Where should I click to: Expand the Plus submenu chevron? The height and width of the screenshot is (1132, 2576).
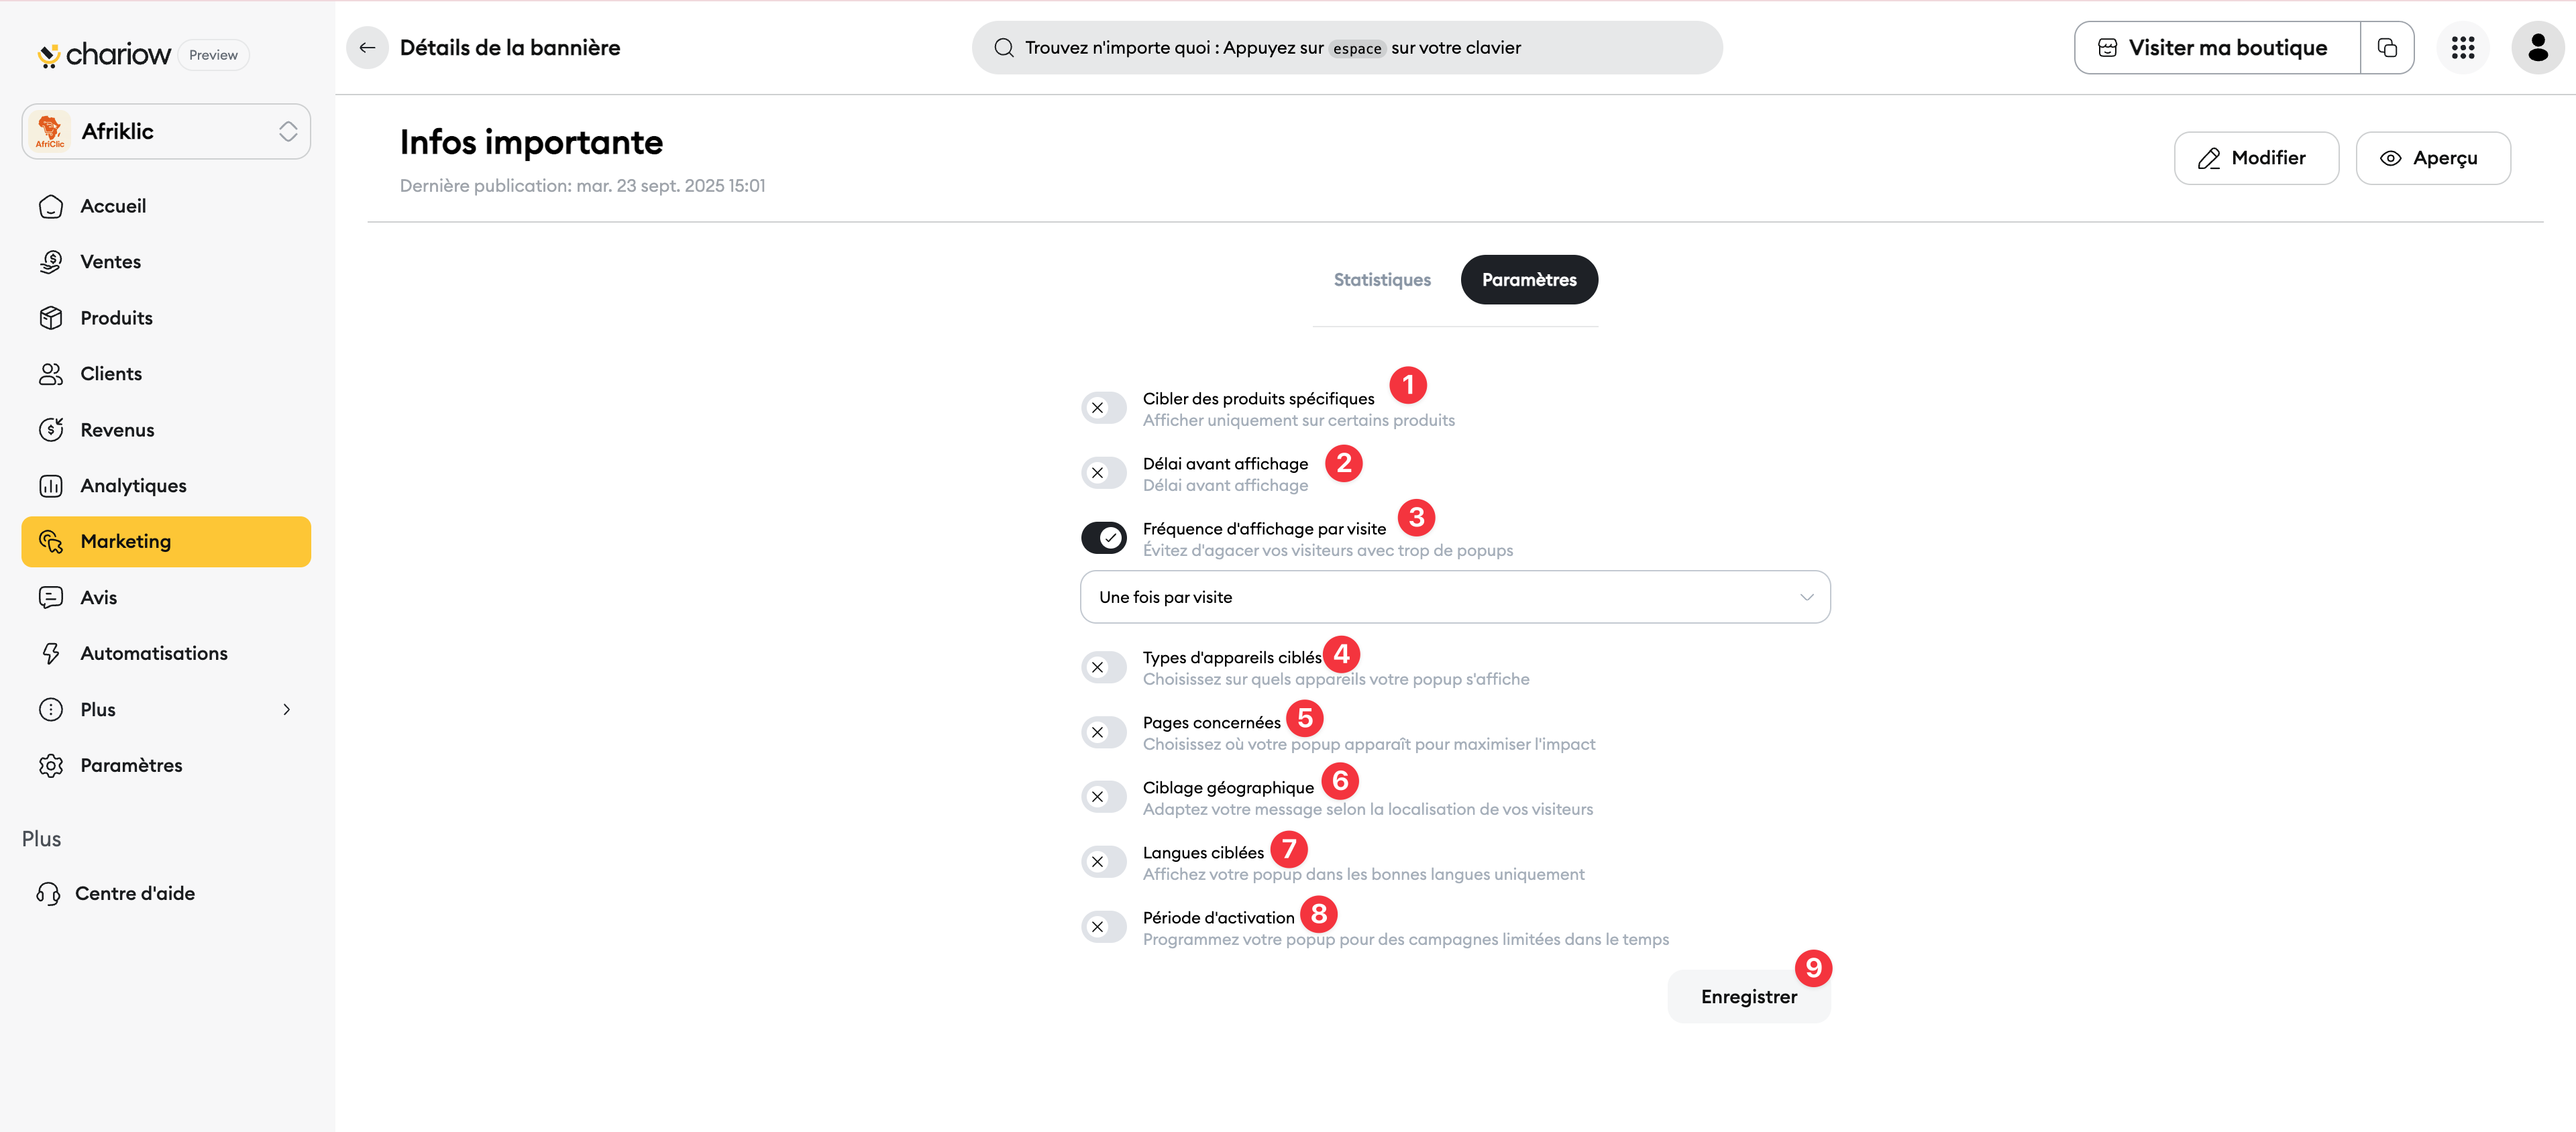pyautogui.click(x=286, y=710)
